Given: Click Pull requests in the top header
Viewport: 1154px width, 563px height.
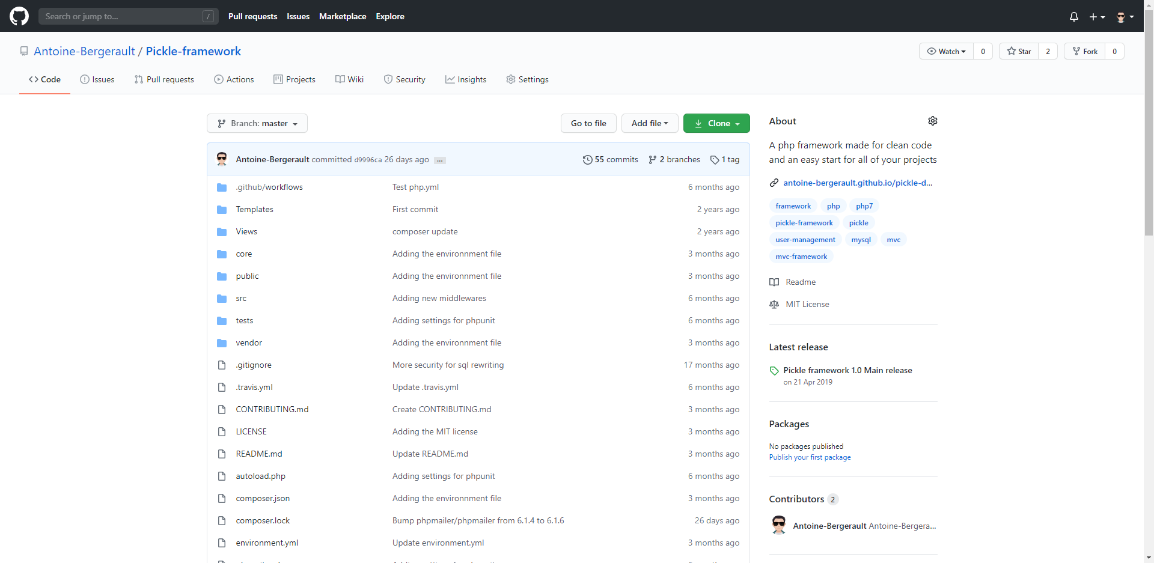Looking at the screenshot, I should [x=252, y=16].
